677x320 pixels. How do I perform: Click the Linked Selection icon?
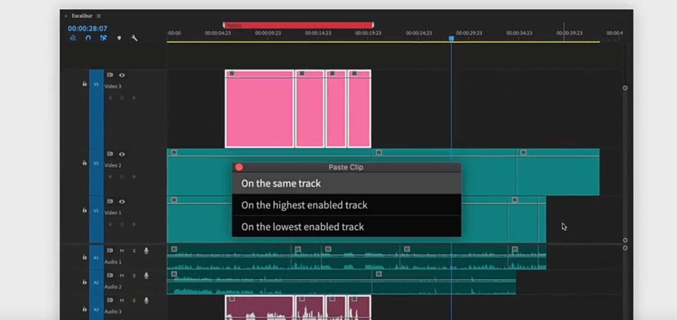click(104, 38)
